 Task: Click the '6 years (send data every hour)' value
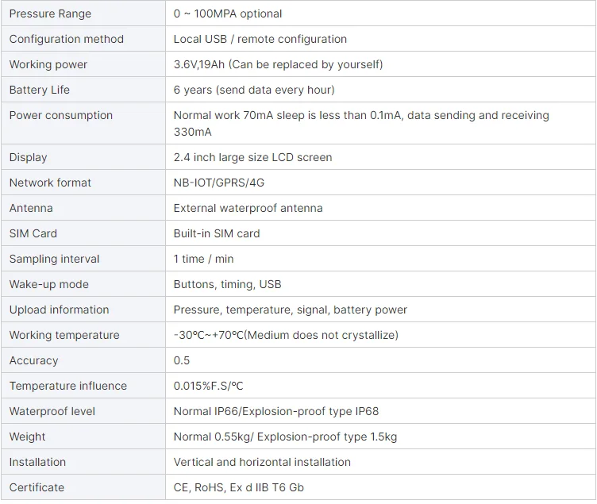[x=254, y=90]
